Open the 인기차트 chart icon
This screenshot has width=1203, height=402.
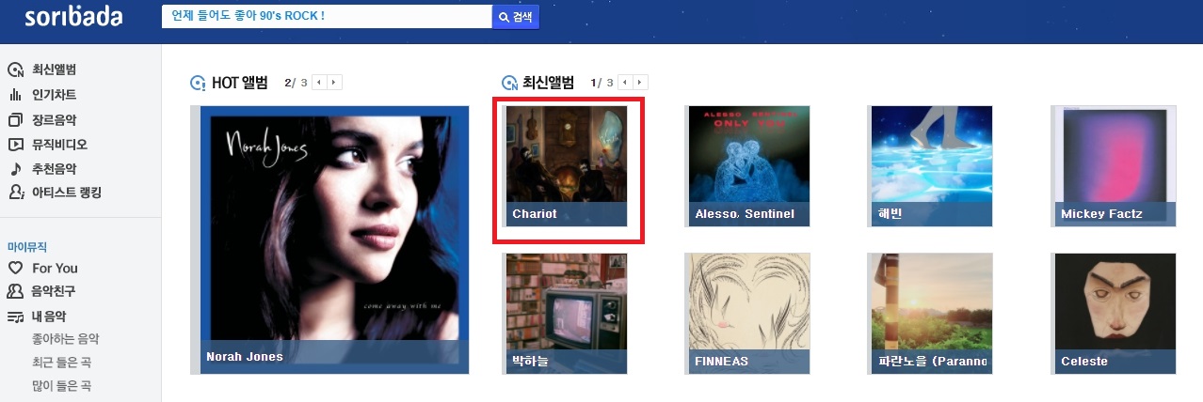(x=15, y=95)
